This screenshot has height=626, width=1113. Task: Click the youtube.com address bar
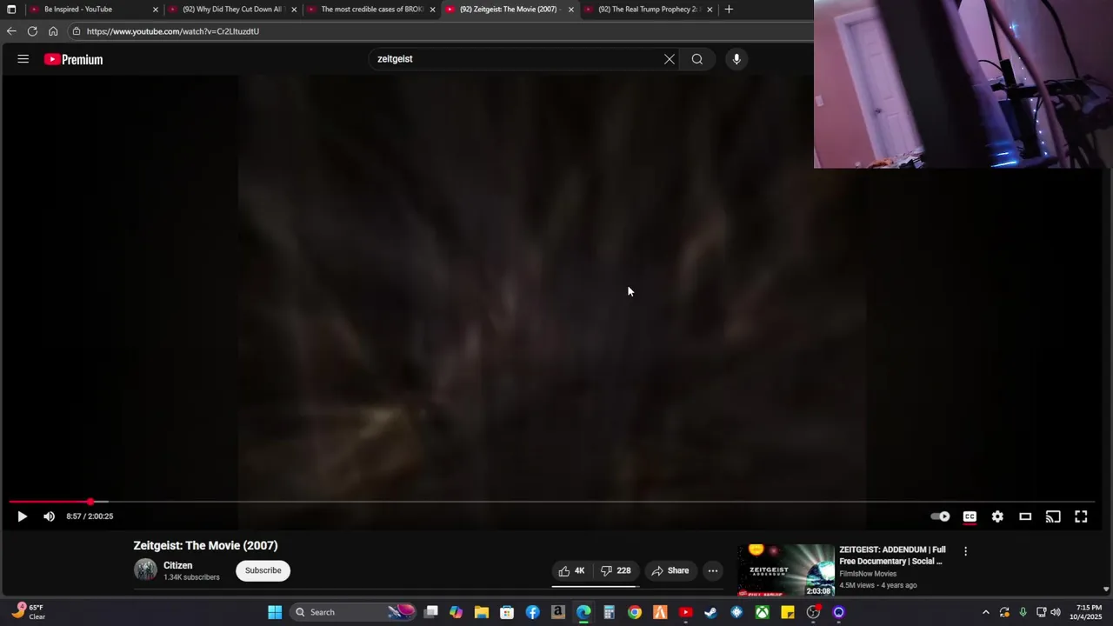click(439, 31)
